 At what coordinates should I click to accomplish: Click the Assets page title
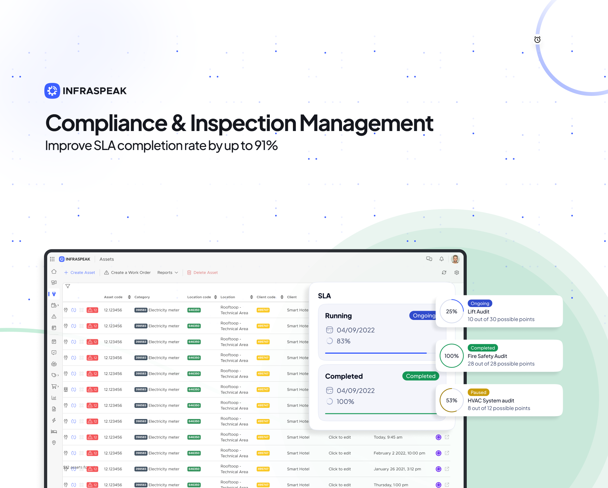106,259
